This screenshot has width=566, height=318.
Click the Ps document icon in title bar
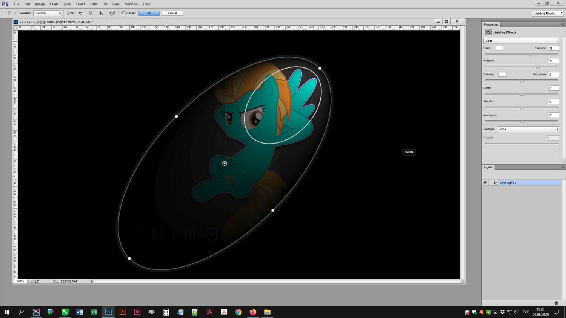coord(15,22)
